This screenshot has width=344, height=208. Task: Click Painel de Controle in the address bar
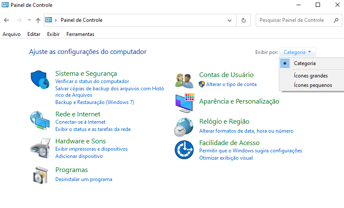(x=82, y=20)
